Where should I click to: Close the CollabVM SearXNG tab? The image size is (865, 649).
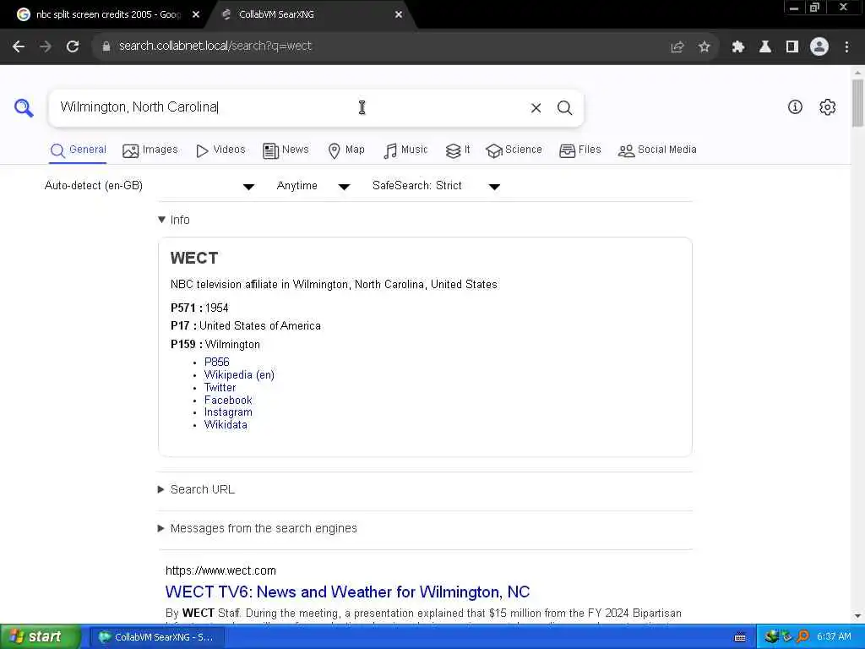(399, 15)
